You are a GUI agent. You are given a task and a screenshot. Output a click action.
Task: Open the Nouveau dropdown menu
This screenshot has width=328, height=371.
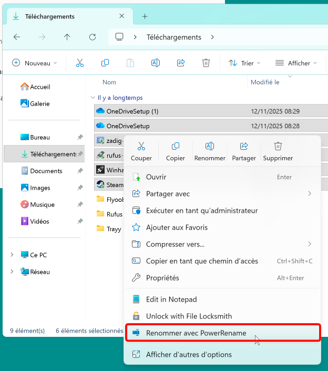[x=35, y=63]
